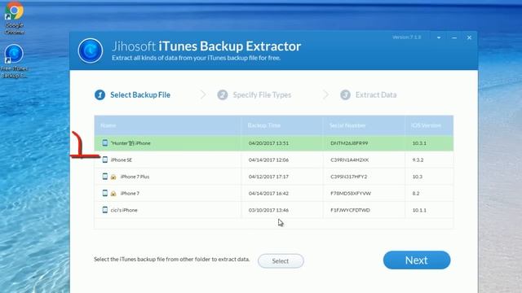Open the header dropdown arrow menu
Image resolution: width=522 pixels, height=293 pixels.
click(x=439, y=38)
